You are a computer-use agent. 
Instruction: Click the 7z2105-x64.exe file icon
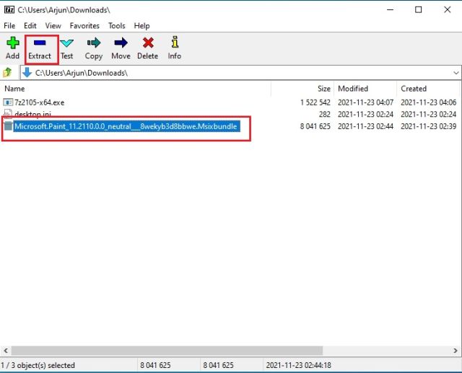point(8,102)
